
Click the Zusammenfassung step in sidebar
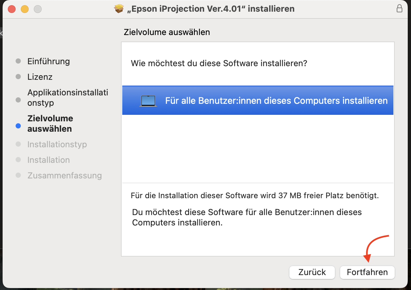click(65, 175)
